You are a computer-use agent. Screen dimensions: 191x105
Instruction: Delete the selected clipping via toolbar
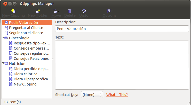click(x=70, y=11)
